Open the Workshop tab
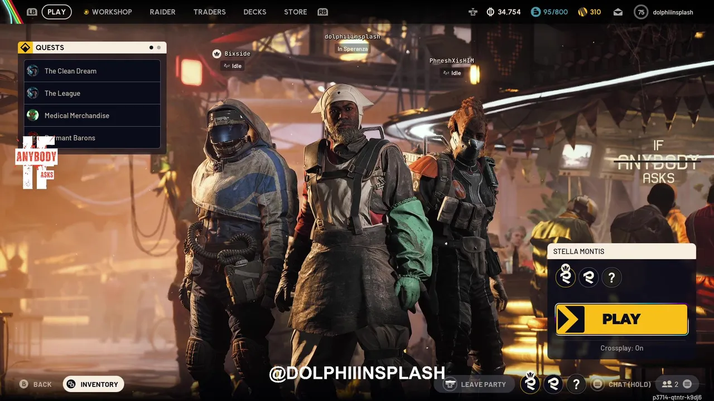714x401 pixels. [112, 12]
